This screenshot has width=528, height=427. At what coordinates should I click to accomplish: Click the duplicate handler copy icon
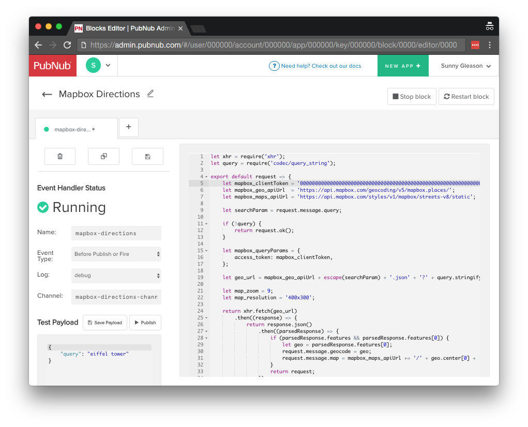[x=103, y=156]
